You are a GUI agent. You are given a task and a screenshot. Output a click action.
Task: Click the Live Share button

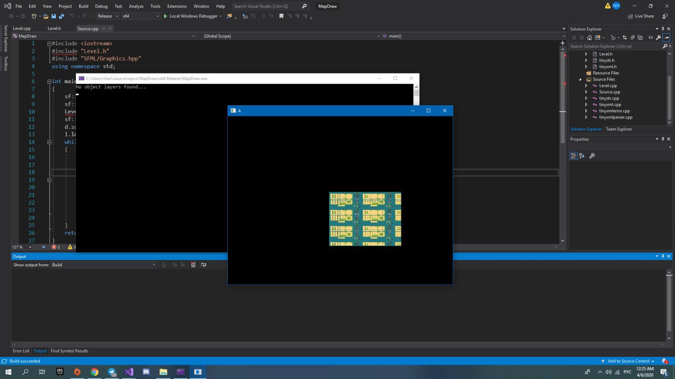click(641, 16)
